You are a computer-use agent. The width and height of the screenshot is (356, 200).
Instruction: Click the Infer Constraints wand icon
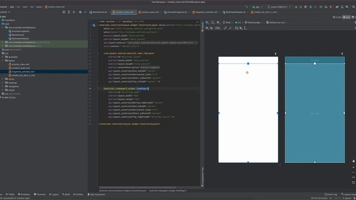[x=230, y=28]
